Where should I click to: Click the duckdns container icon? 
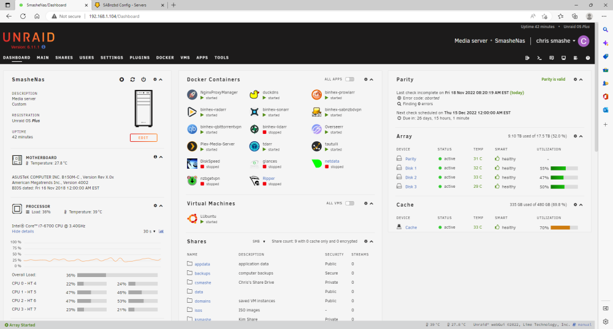tap(254, 95)
